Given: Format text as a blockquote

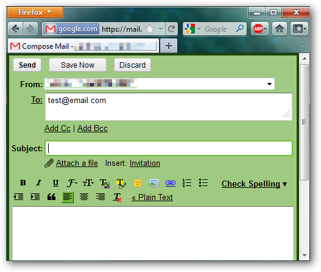Looking at the screenshot, I should (x=51, y=197).
